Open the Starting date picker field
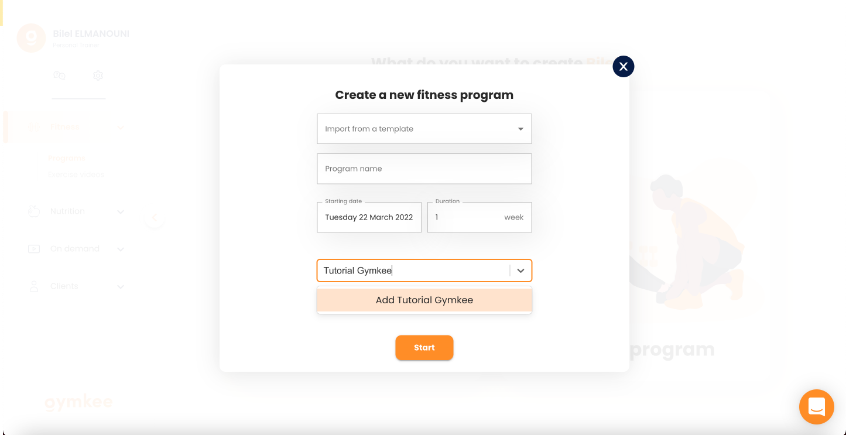This screenshot has width=846, height=435. coord(369,217)
